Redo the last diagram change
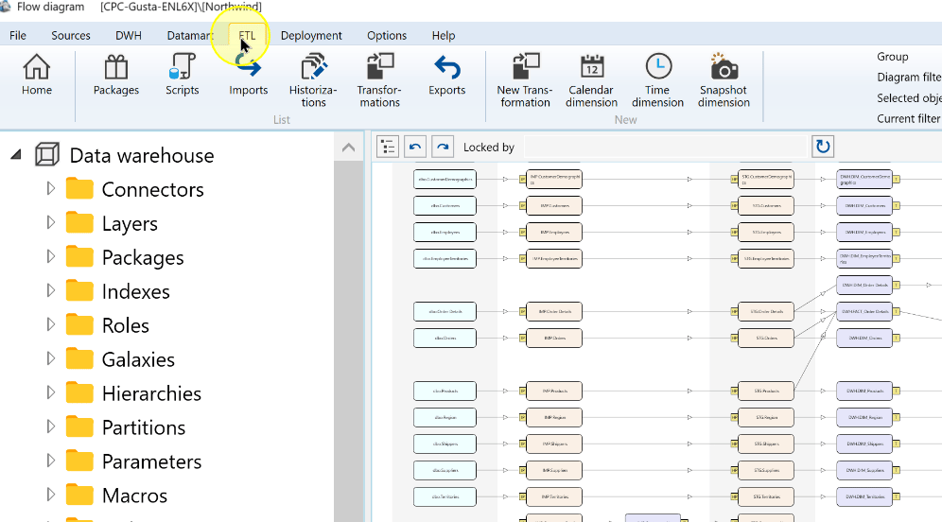942x522 pixels. (x=443, y=147)
